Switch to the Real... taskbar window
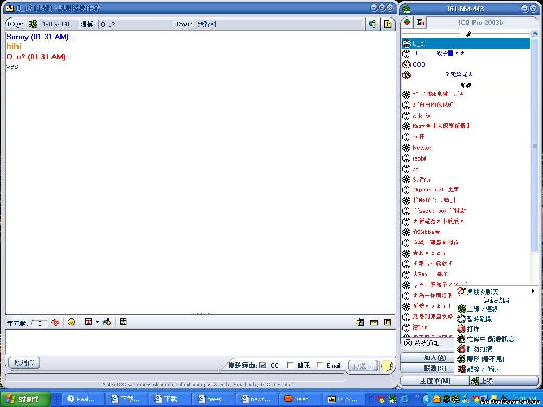The height and width of the screenshot is (407, 543). tap(82, 399)
